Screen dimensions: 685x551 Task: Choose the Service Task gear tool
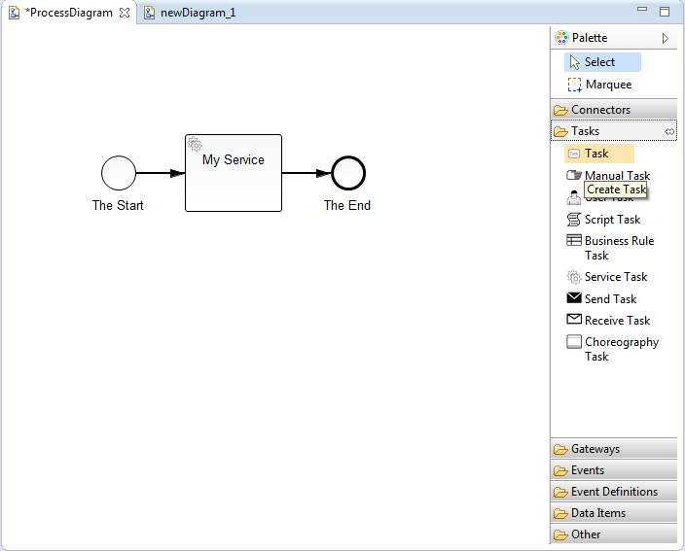tap(607, 277)
